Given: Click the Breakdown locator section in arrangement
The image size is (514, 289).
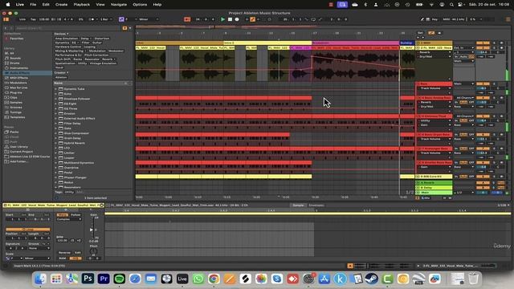Looking at the screenshot, I should click(355, 43).
